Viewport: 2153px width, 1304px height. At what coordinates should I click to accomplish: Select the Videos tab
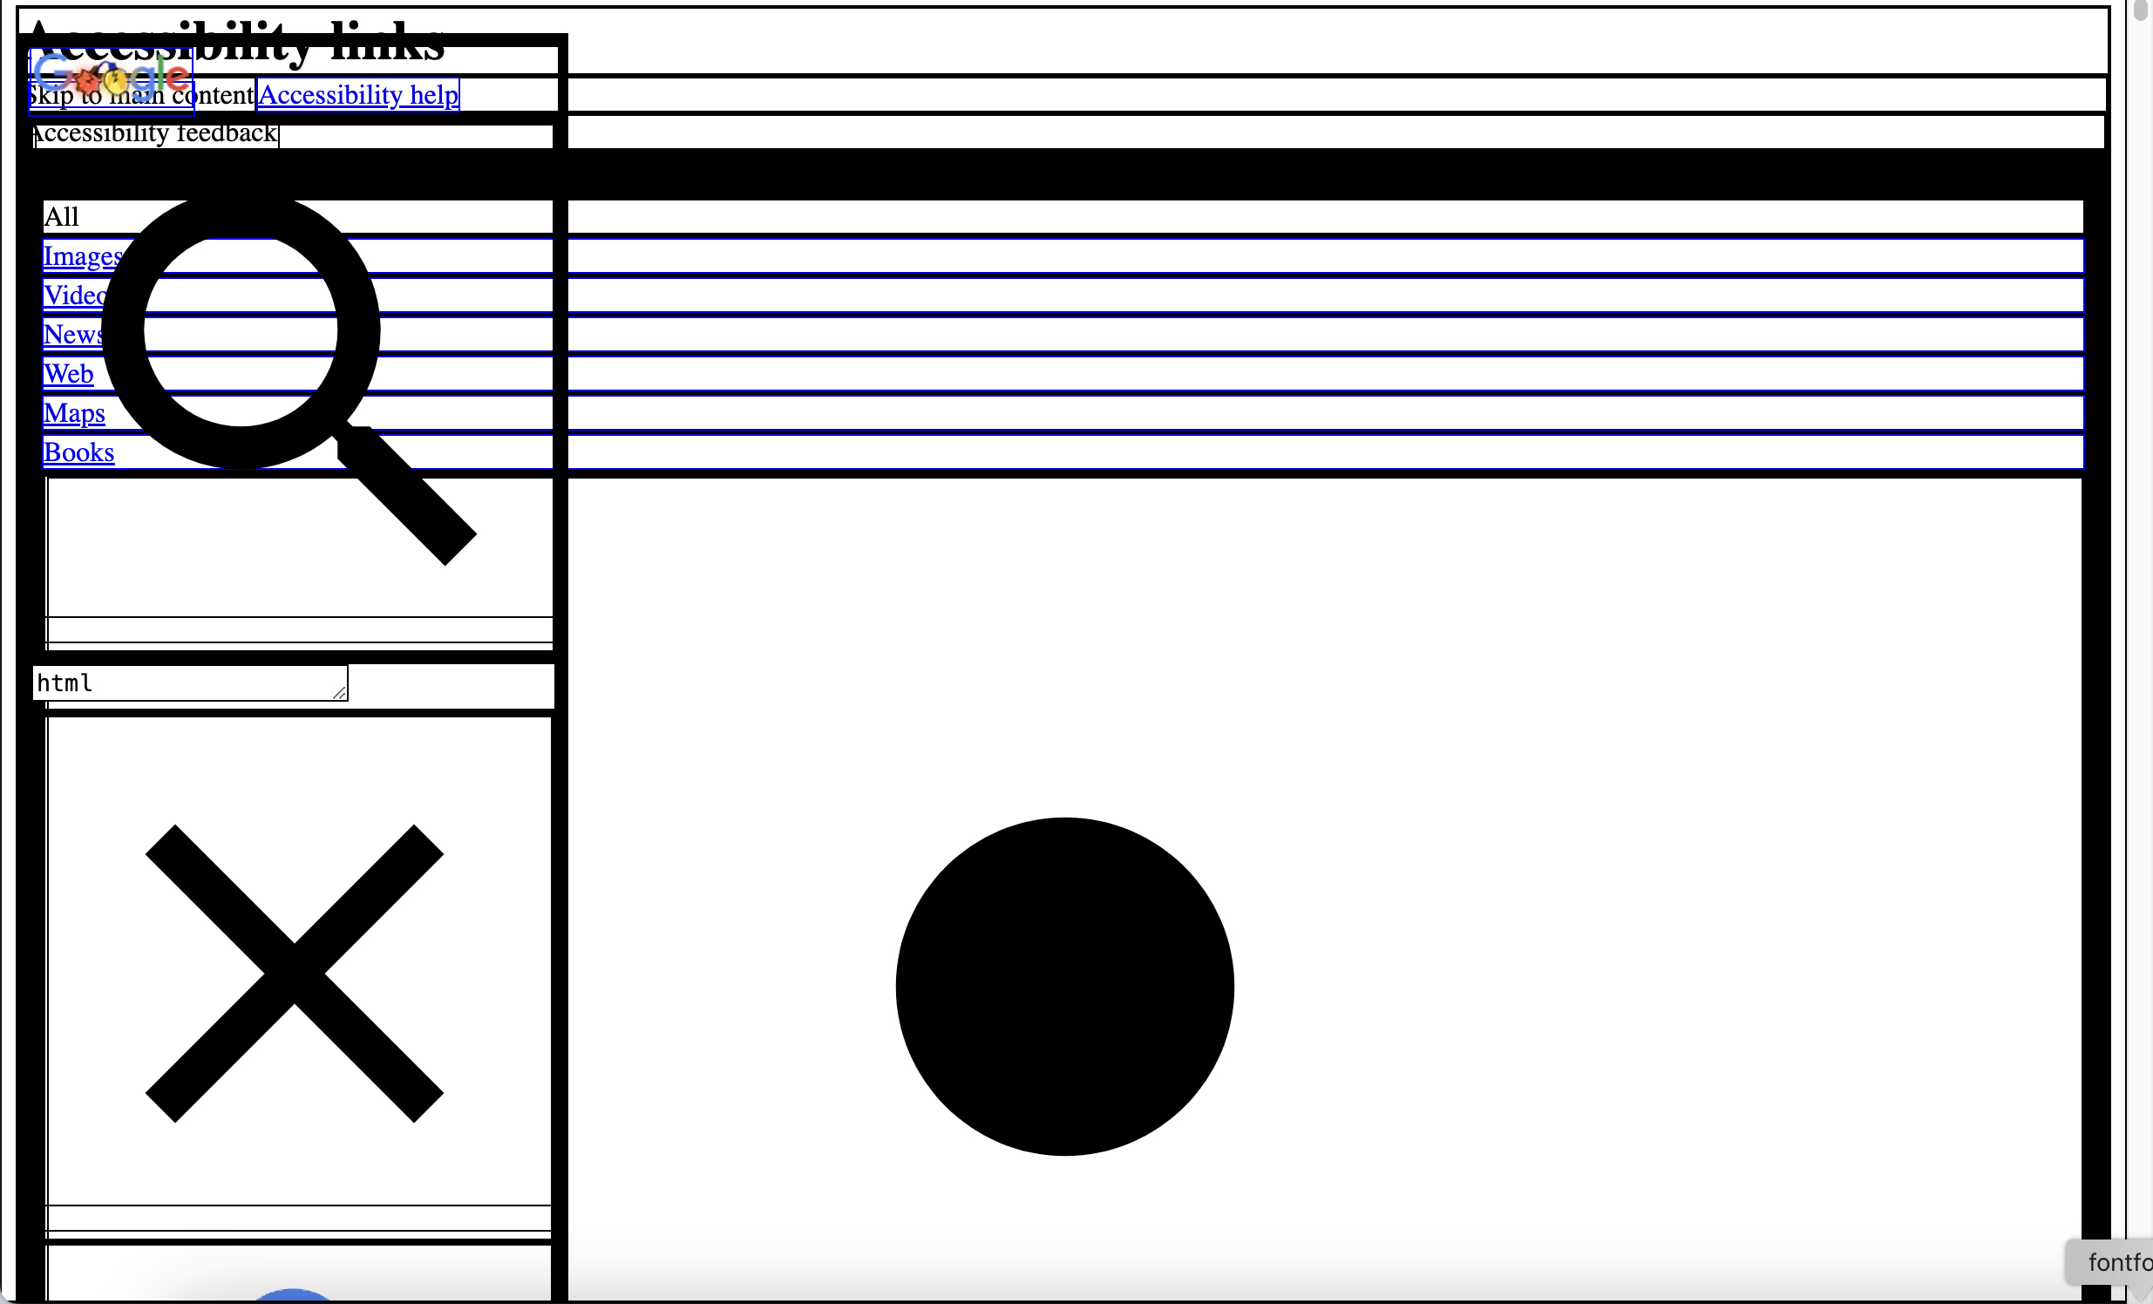coord(82,294)
